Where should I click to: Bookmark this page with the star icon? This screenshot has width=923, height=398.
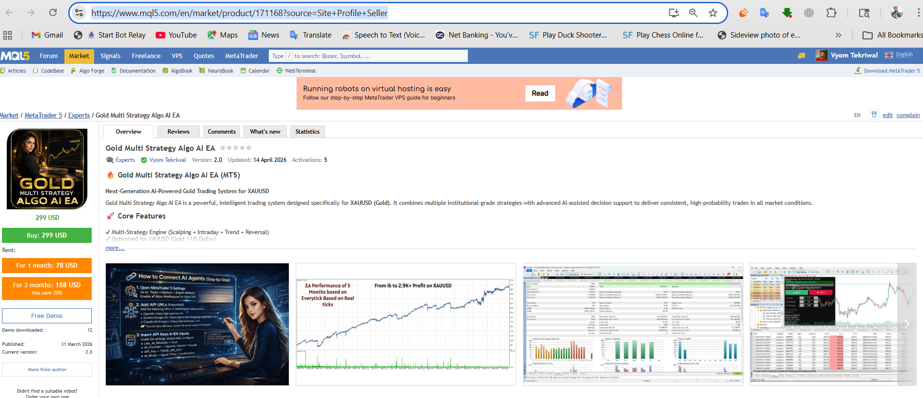(x=713, y=13)
